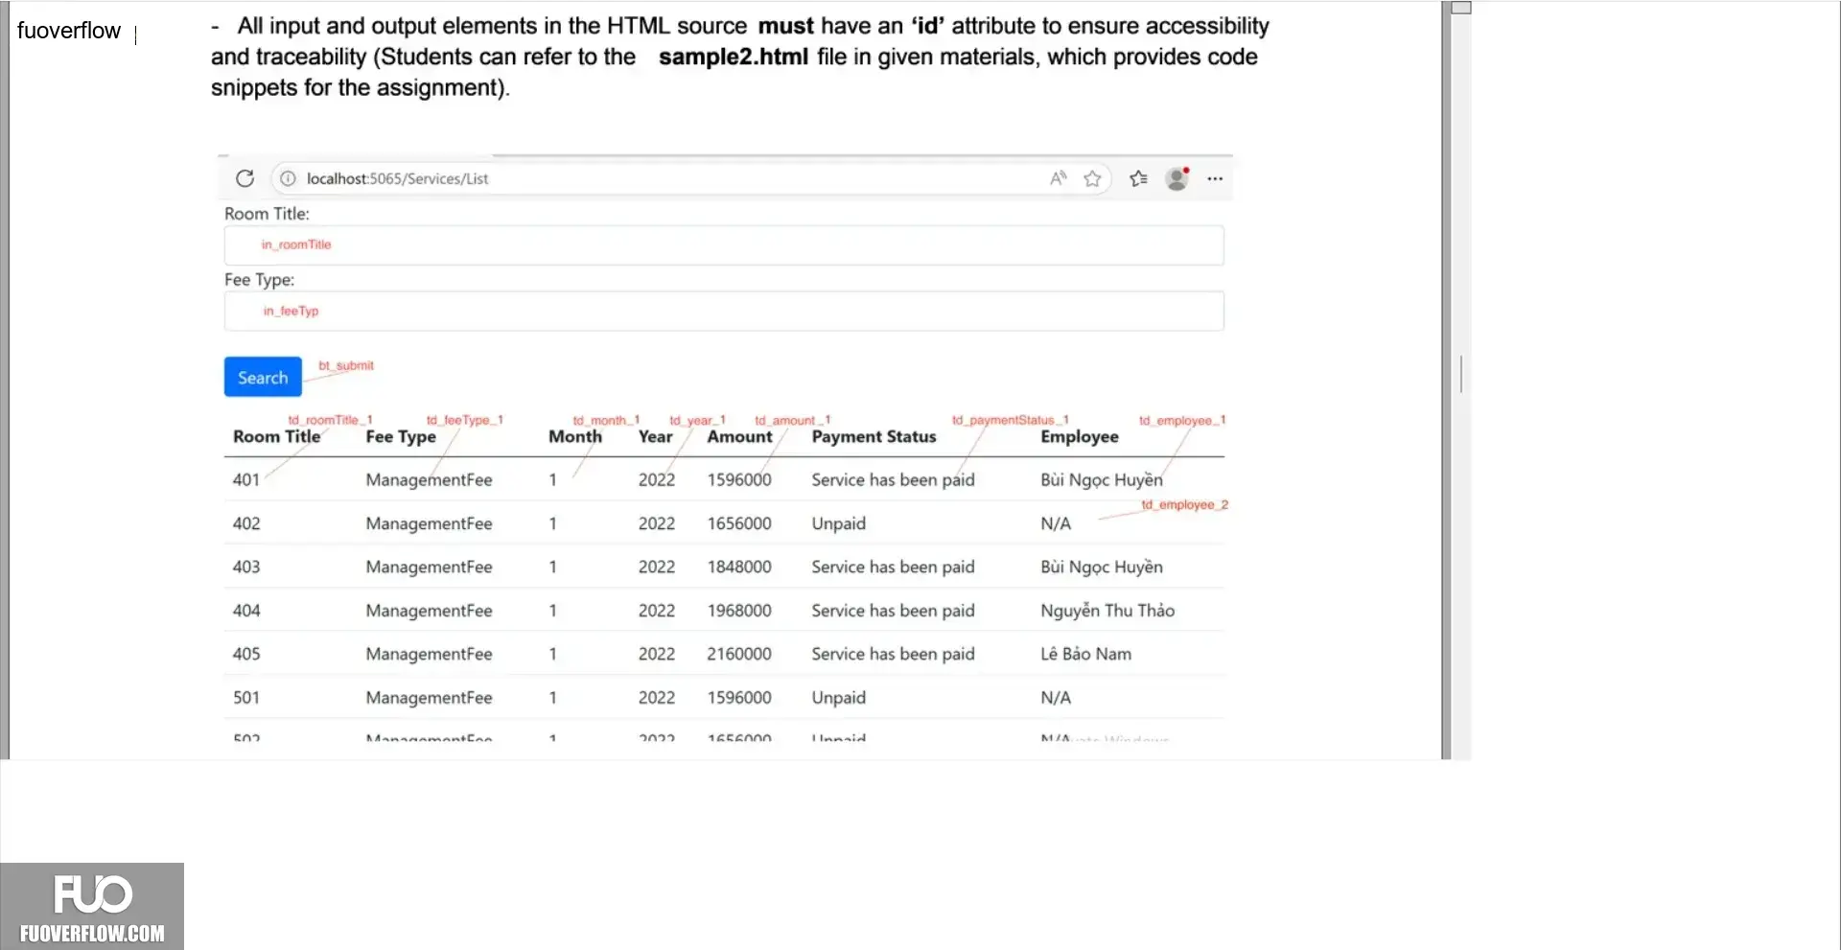Open the browser's three-dot settings menu
This screenshot has width=1841, height=950.
pos(1215,178)
